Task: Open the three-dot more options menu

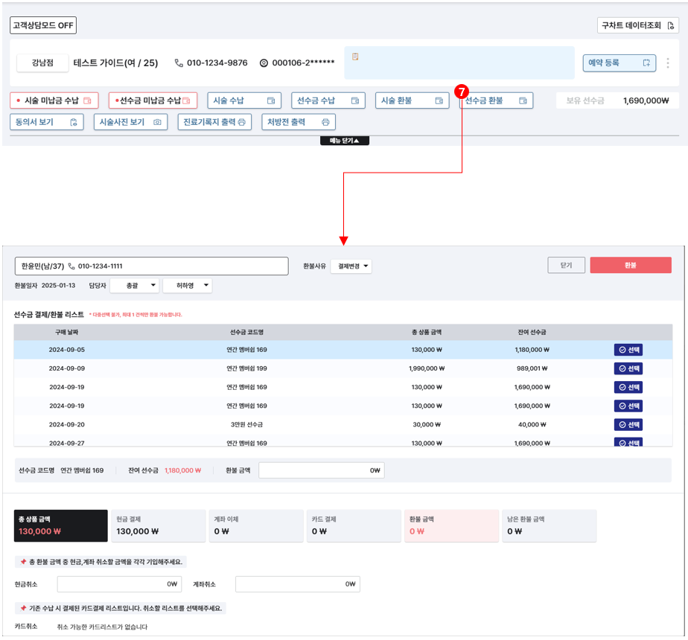Action: 667,63
